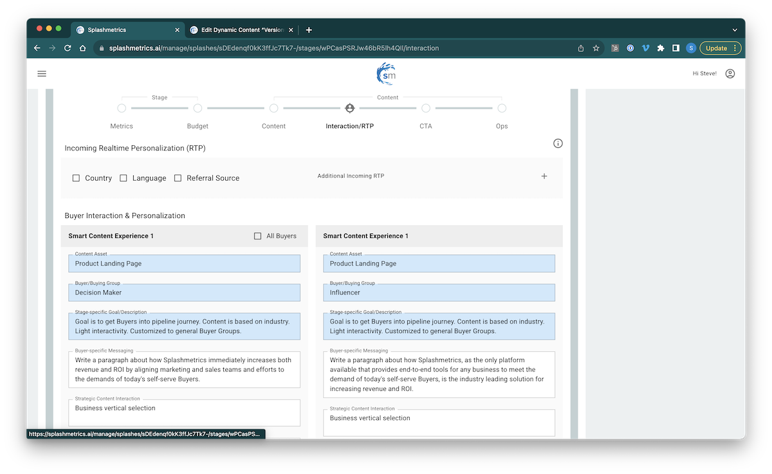772x474 pixels.
Task: Open a new browser tab
Action: point(309,30)
